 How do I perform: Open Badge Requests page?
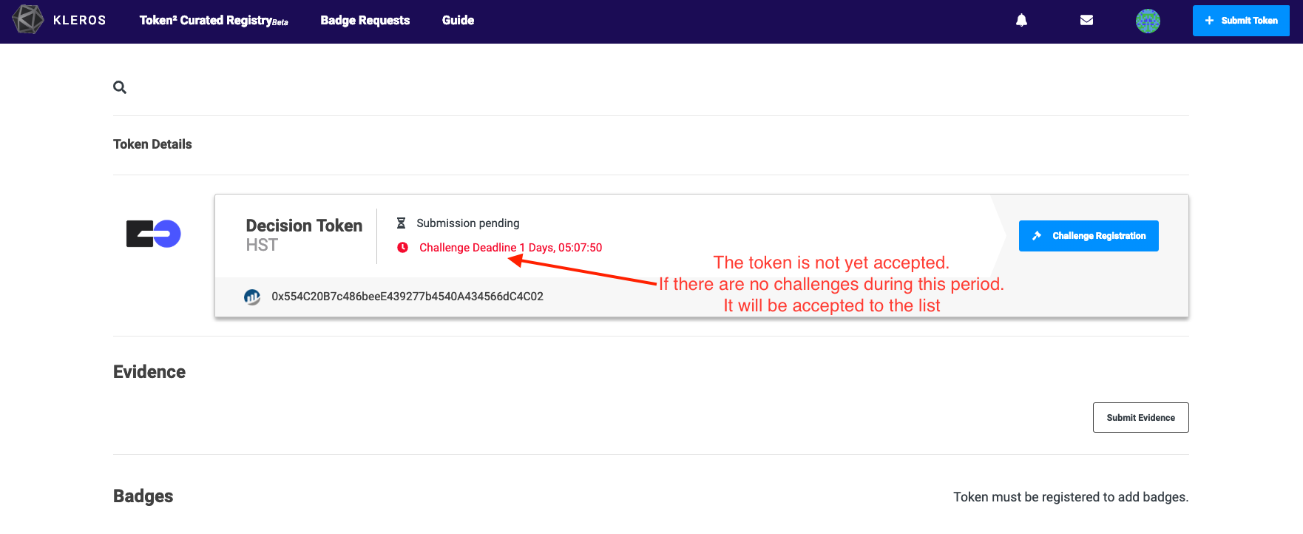pyautogui.click(x=365, y=20)
